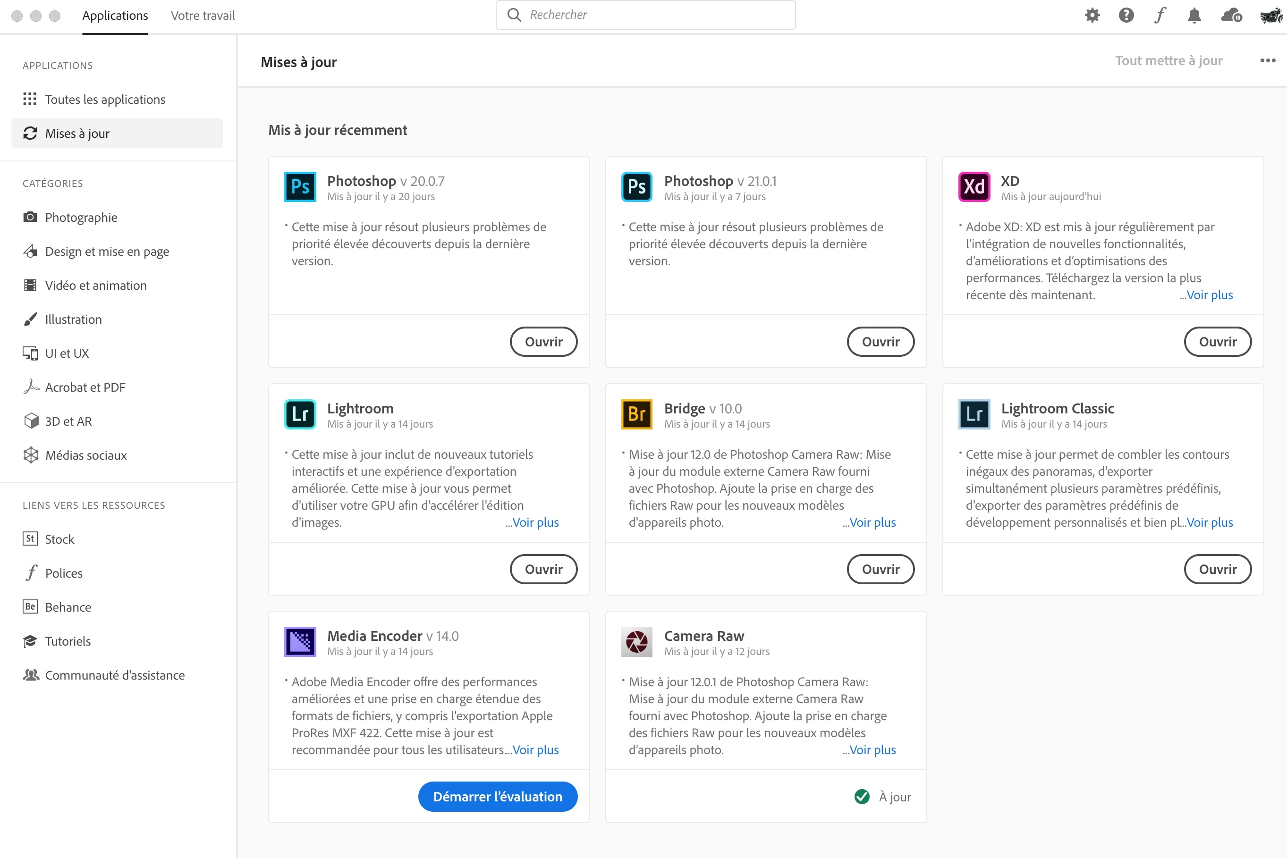Click the Media Encoder app icon
Image resolution: width=1287 pixels, height=858 pixels.
click(300, 642)
